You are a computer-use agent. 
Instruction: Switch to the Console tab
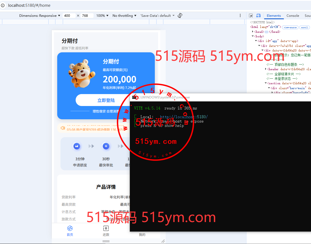(293, 15)
